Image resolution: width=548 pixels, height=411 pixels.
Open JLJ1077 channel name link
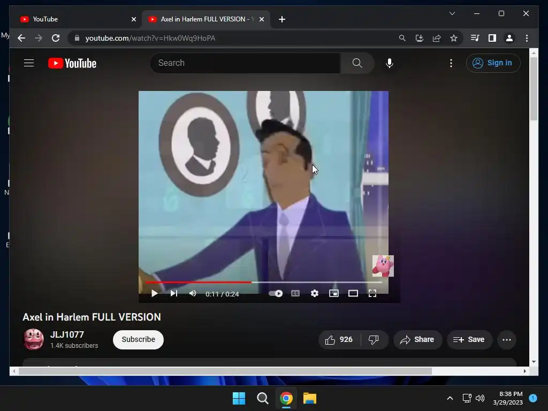tap(67, 334)
